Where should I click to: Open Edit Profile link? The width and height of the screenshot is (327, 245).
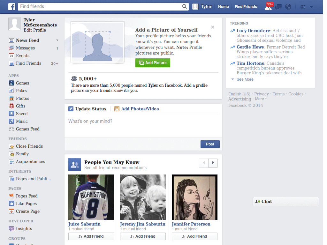point(35,30)
